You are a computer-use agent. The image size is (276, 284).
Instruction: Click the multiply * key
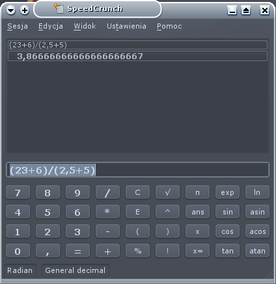click(107, 212)
